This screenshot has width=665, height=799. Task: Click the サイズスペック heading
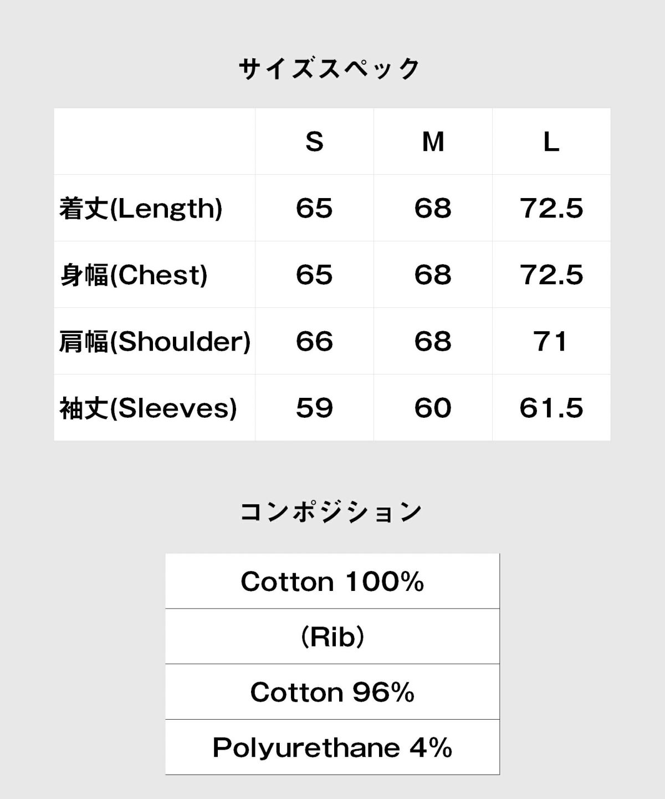click(x=330, y=69)
